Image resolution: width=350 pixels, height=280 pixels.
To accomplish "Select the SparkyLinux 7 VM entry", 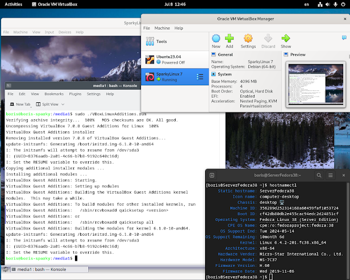I will [x=175, y=77].
